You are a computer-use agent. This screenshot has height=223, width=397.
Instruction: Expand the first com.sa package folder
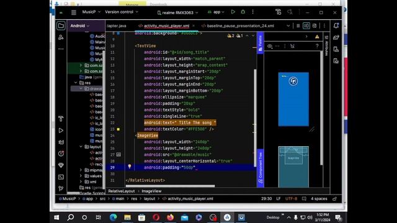pyautogui.click(x=81, y=65)
